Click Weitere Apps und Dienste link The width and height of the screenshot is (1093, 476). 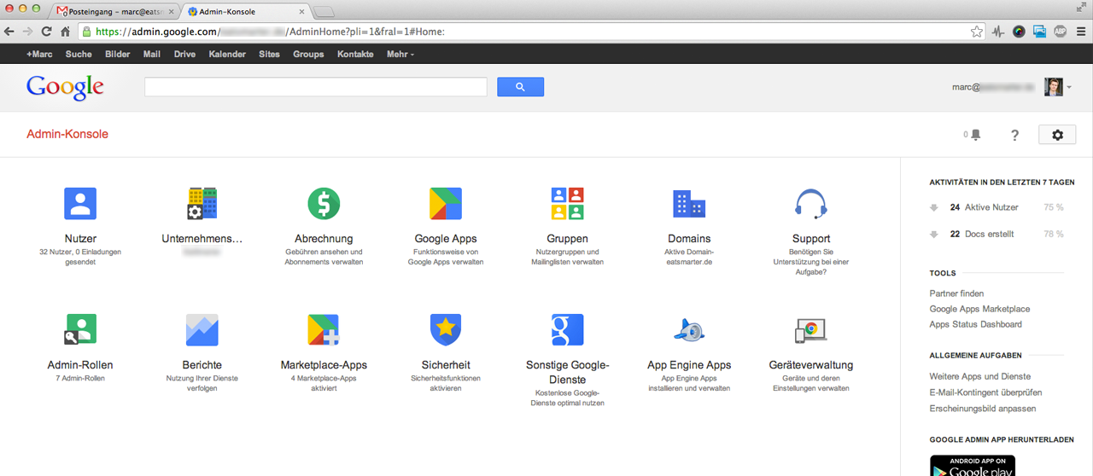(x=980, y=376)
